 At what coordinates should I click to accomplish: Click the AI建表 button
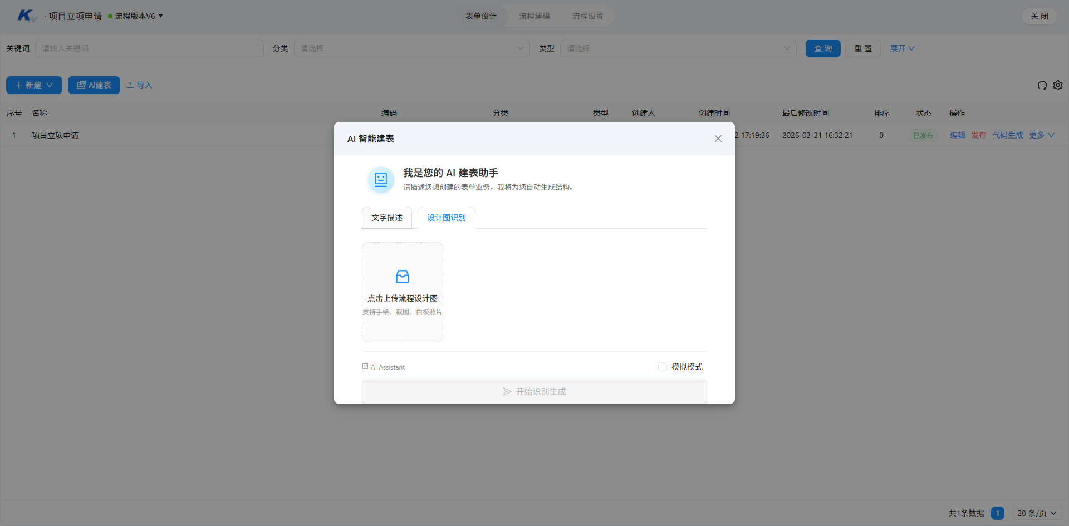pyautogui.click(x=94, y=85)
